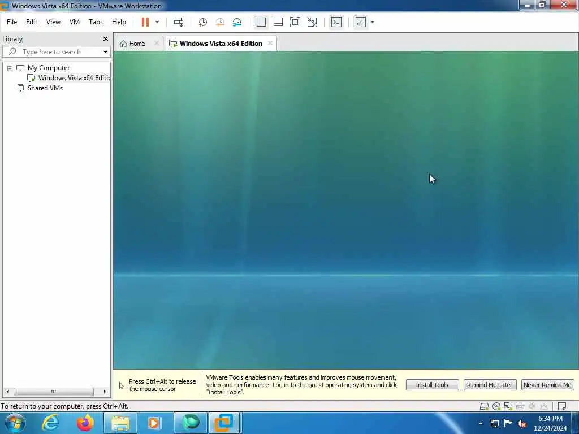Click the green globe app taskbar icon
This screenshot has width=579, height=434.
(191, 423)
